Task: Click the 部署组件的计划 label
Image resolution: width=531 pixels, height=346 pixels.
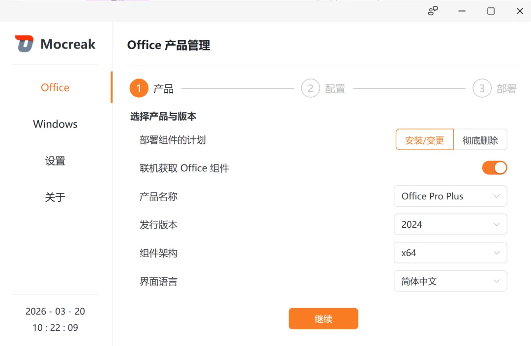Action: coord(173,140)
